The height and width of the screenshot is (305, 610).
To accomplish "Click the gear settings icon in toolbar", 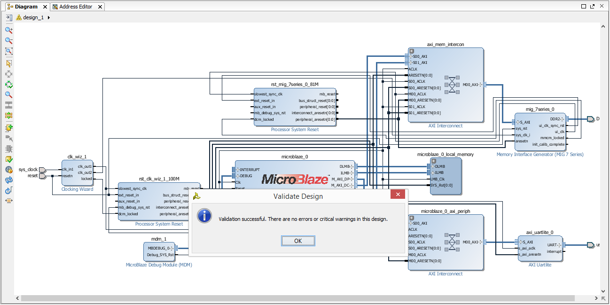I will point(8,170).
